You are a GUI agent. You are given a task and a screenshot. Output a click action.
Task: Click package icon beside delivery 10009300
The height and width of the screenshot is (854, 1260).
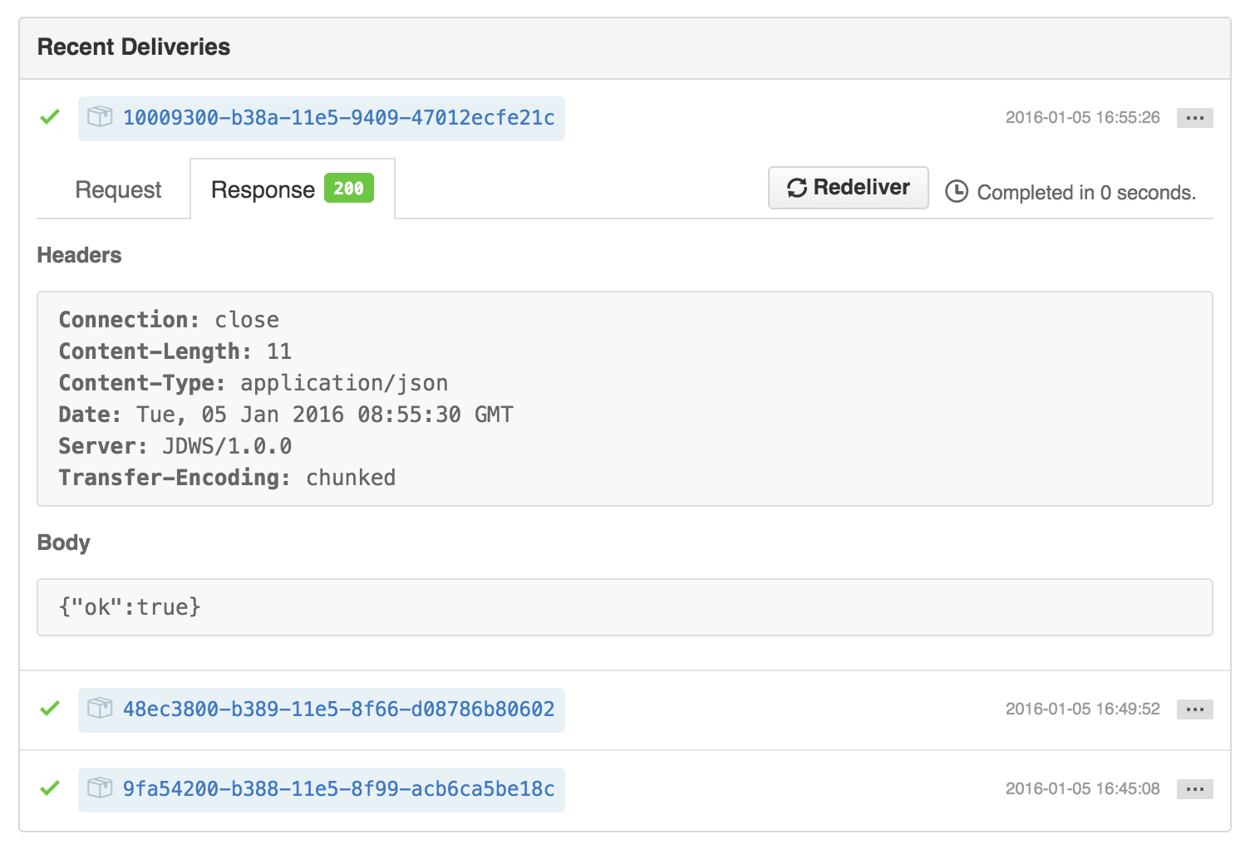coord(100,117)
